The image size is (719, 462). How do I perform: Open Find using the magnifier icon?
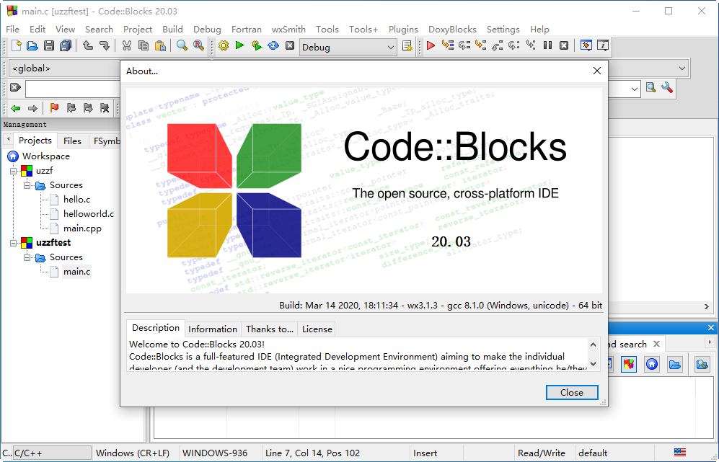pos(182,45)
